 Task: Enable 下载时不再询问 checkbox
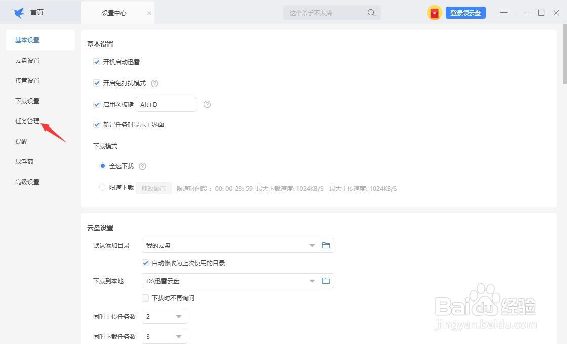point(145,298)
